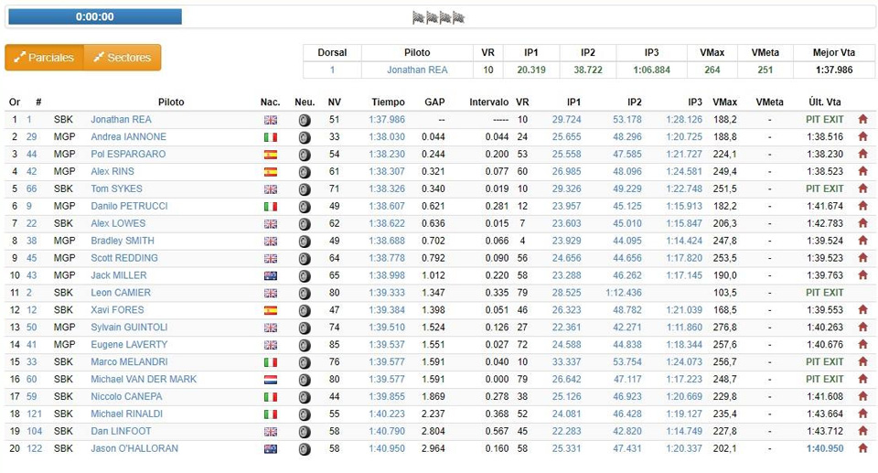The image size is (878, 473).
Task: Open the home icon in Andrea IANNONE's row
Action: click(862, 136)
